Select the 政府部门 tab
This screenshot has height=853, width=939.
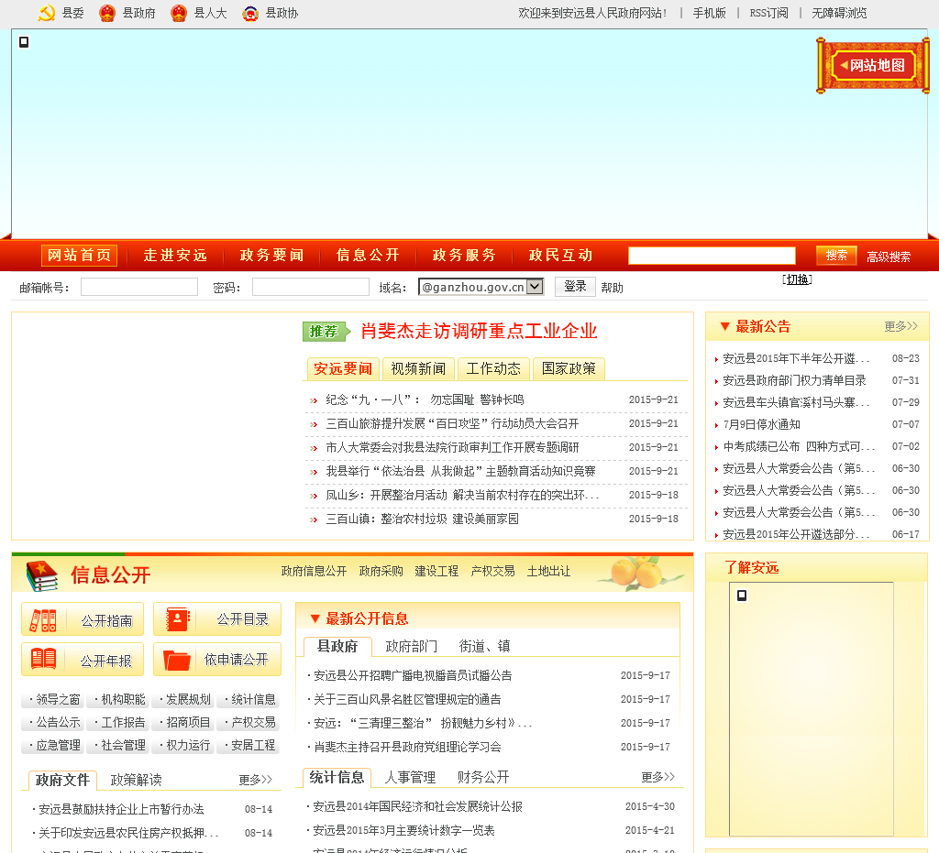[x=412, y=646]
